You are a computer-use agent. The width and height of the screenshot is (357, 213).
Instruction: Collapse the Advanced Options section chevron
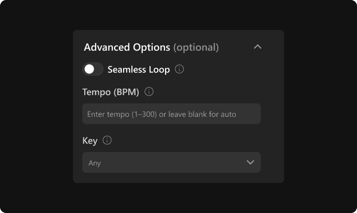[258, 47]
